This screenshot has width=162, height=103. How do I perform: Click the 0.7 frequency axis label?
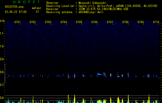[2, 85]
